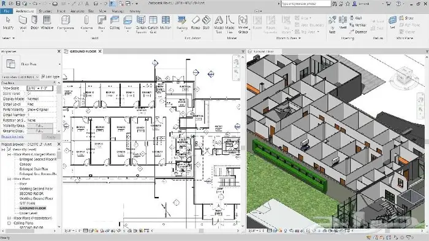
Task: Select the Roof tool
Action: (x=102, y=23)
